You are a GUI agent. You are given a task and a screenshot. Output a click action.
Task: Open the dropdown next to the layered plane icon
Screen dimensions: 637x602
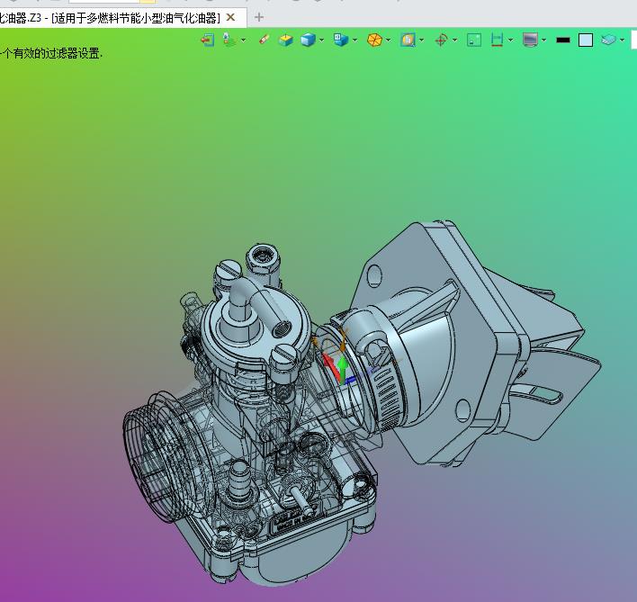coord(622,40)
